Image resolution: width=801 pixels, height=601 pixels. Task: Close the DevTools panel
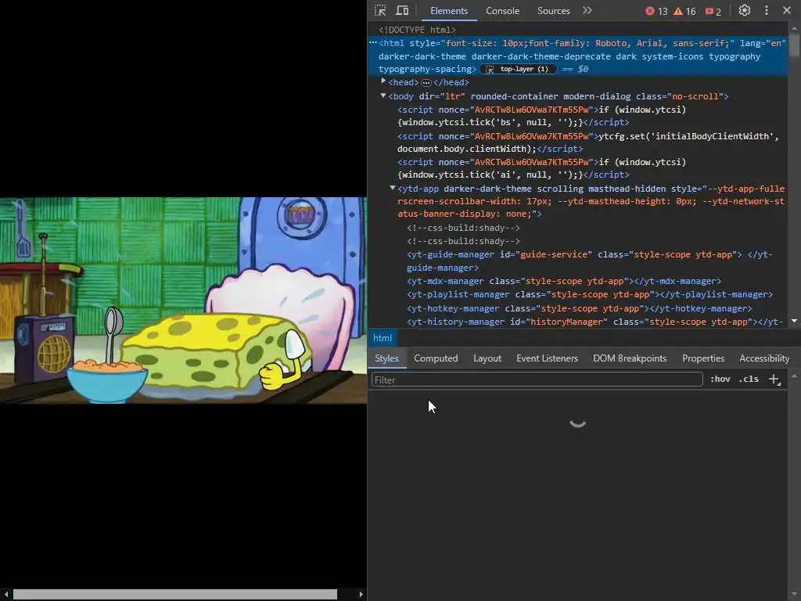pyautogui.click(x=787, y=11)
